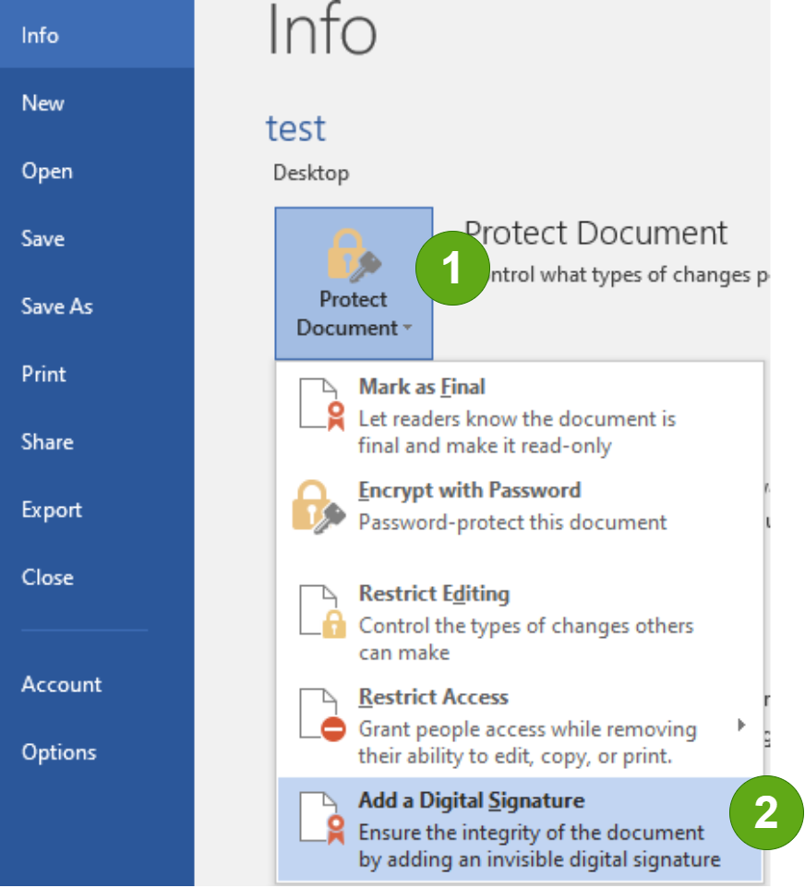805x888 pixels.
Task: Open the Print page
Action: (43, 374)
